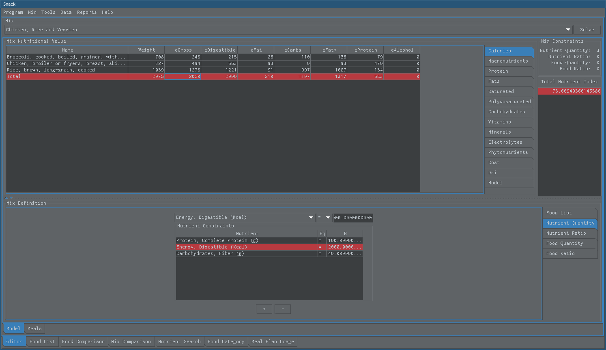606x350 pixels.
Task: Select the Broccoli, cooked, boiled row
Action: [213, 57]
